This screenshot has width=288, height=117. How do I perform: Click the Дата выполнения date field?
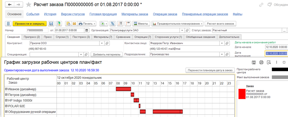(x=276, y=53)
